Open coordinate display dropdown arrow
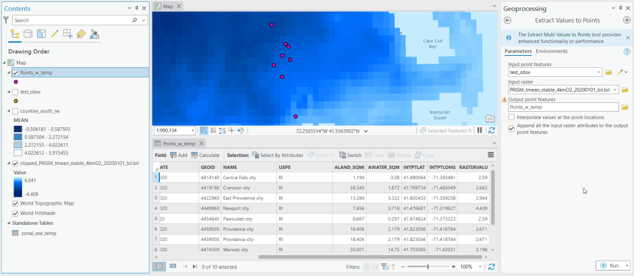 pyautogui.click(x=366, y=131)
